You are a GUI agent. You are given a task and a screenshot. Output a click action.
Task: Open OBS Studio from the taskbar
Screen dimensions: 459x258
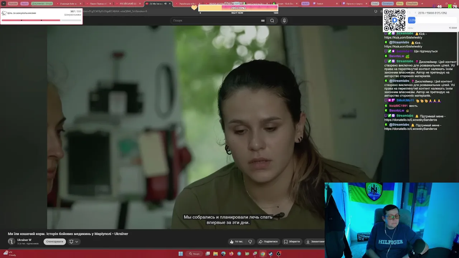coord(279,254)
